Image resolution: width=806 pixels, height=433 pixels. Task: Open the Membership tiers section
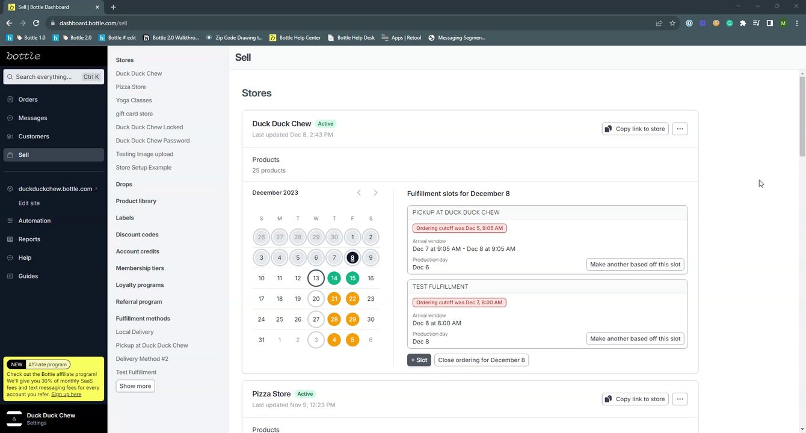click(140, 268)
